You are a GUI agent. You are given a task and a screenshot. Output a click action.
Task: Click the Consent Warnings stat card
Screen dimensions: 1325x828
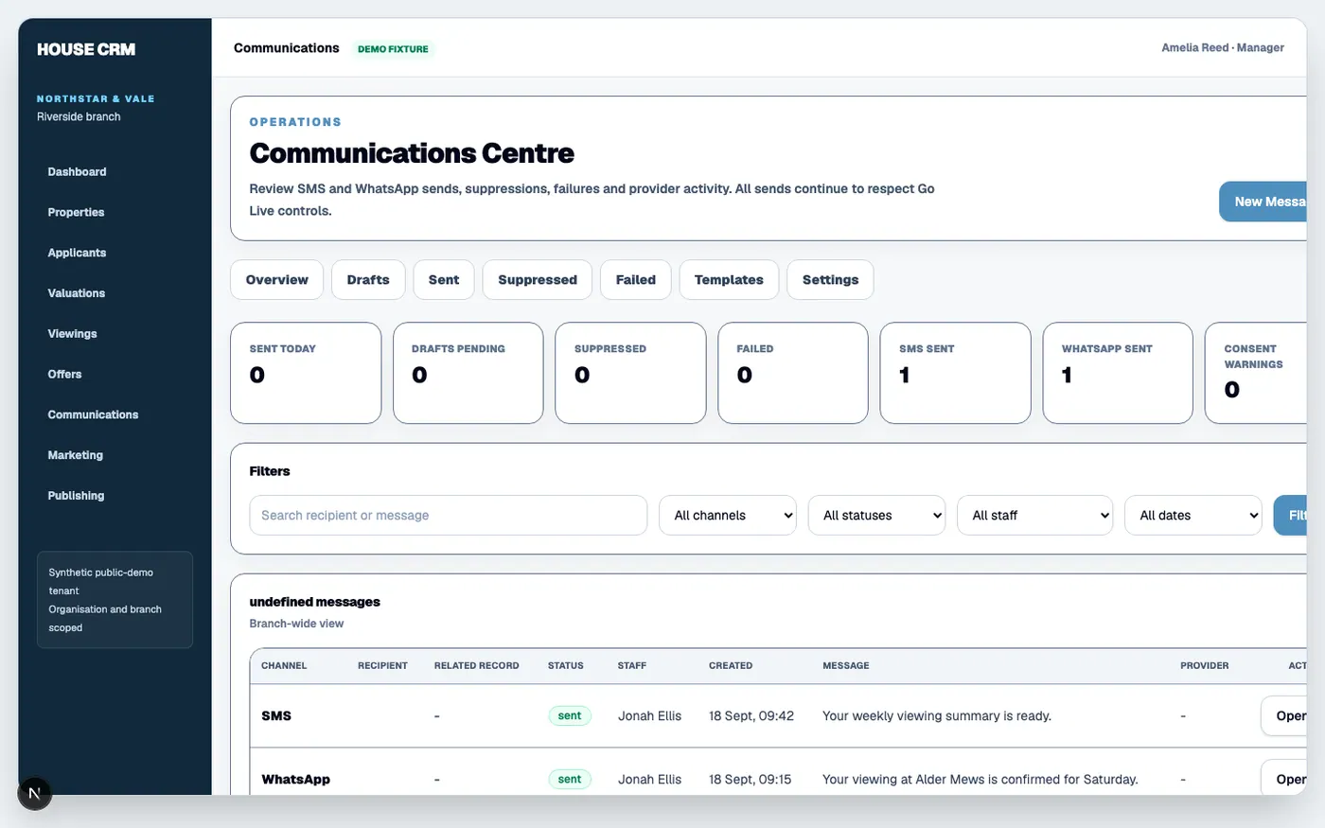1256,373
